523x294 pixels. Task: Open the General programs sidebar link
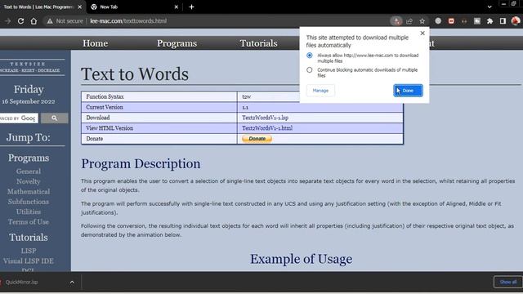coord(29,171)
